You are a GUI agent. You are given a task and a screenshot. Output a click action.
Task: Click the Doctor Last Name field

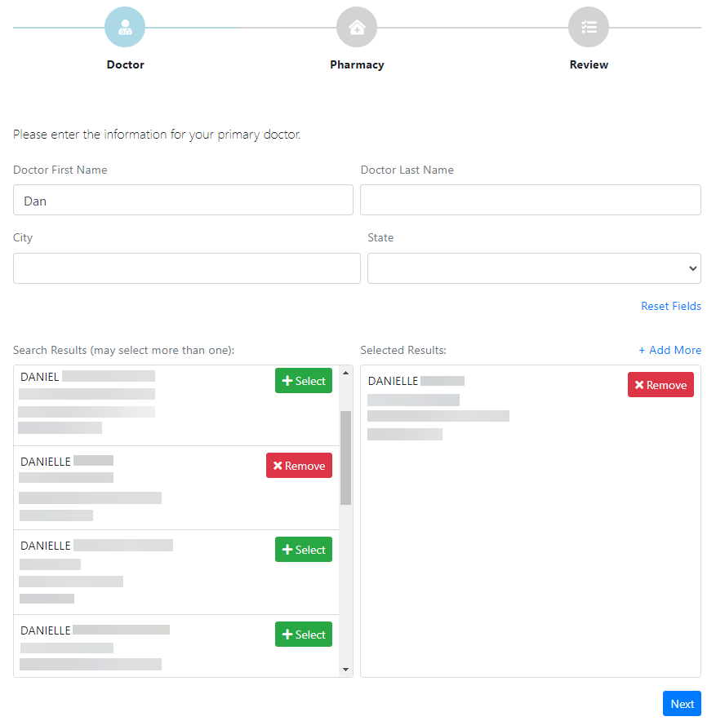pyautogui.click(x=530, y=200)
